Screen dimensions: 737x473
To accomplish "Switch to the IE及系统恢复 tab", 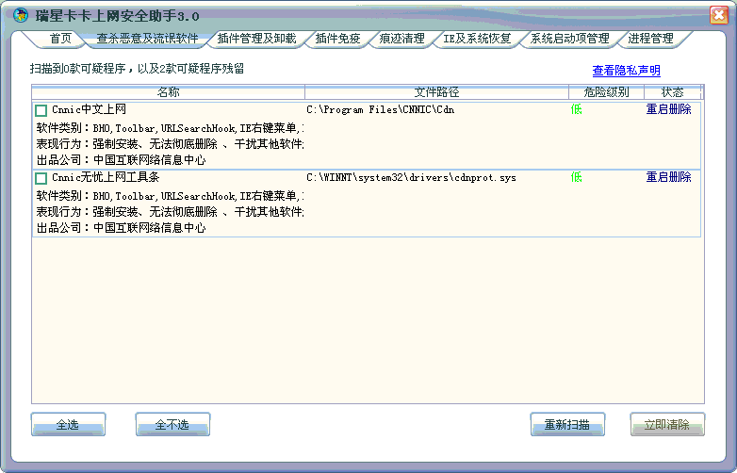I will tap(477, 39).
